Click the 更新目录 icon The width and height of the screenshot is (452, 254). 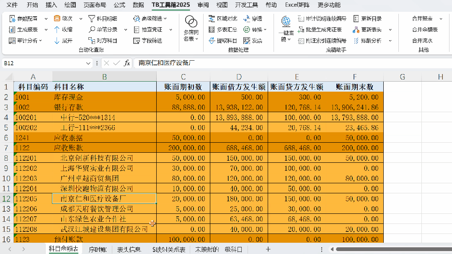pyautogui.click(x=356, y=19)
